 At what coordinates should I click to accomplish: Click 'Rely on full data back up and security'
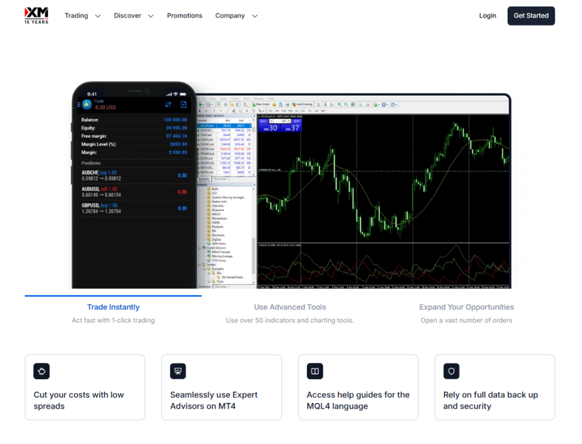pyautogui.click(x=490, y=401)
